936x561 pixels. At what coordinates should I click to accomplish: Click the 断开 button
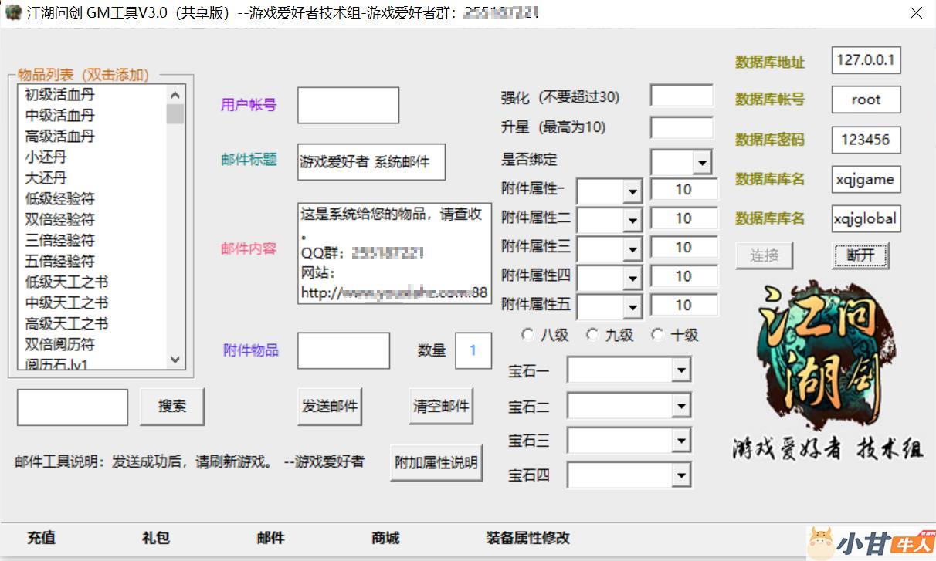(860, 255)
